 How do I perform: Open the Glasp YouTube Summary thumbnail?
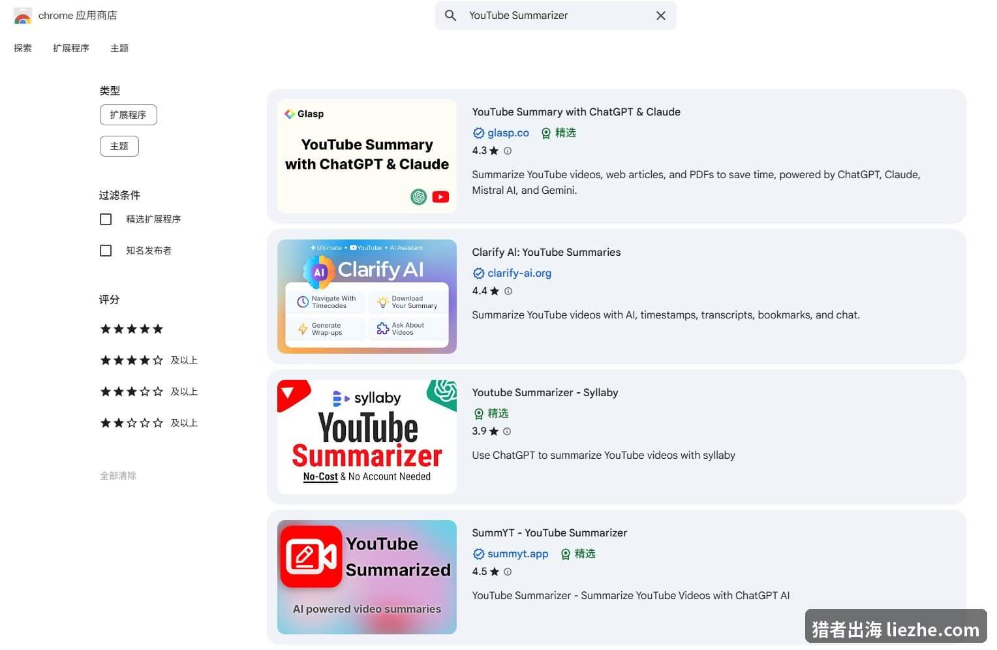pos(367,156)
